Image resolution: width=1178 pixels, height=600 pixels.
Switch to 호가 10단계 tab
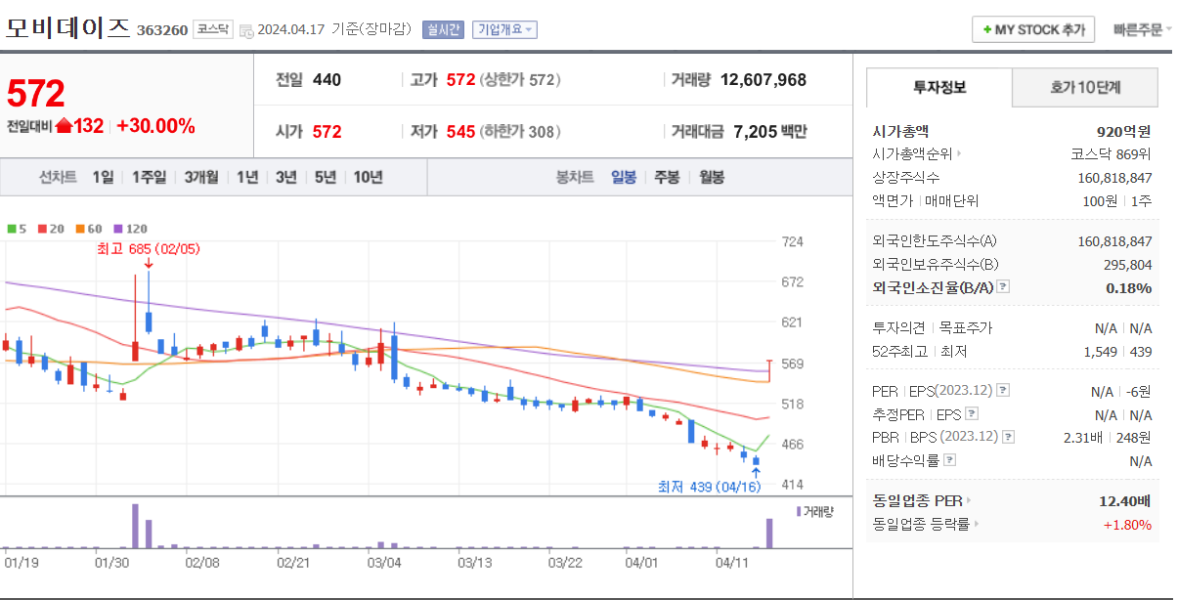[x=1085, y=87]
